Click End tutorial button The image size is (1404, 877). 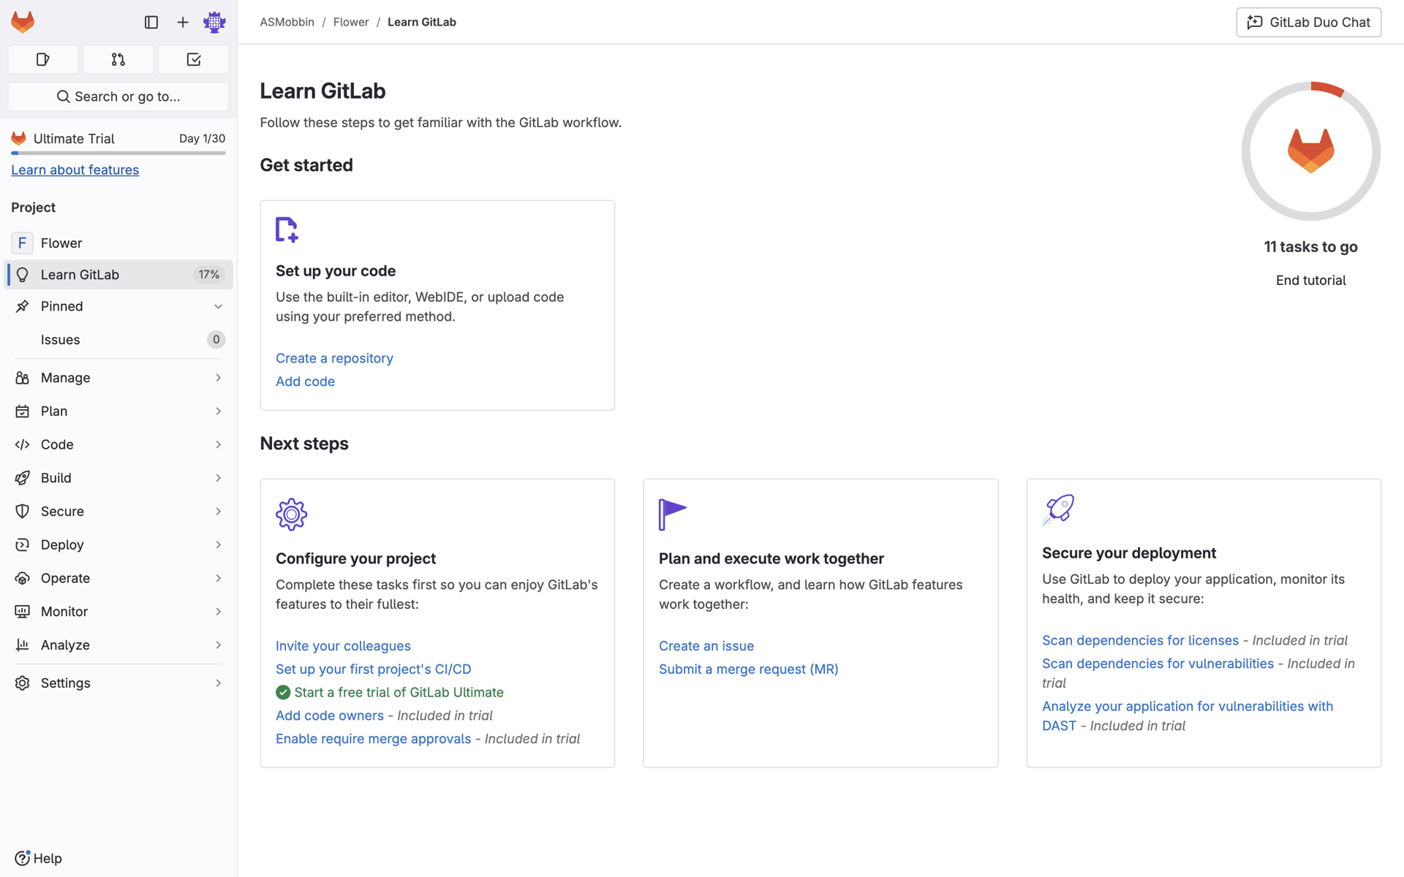[1310, 281]
